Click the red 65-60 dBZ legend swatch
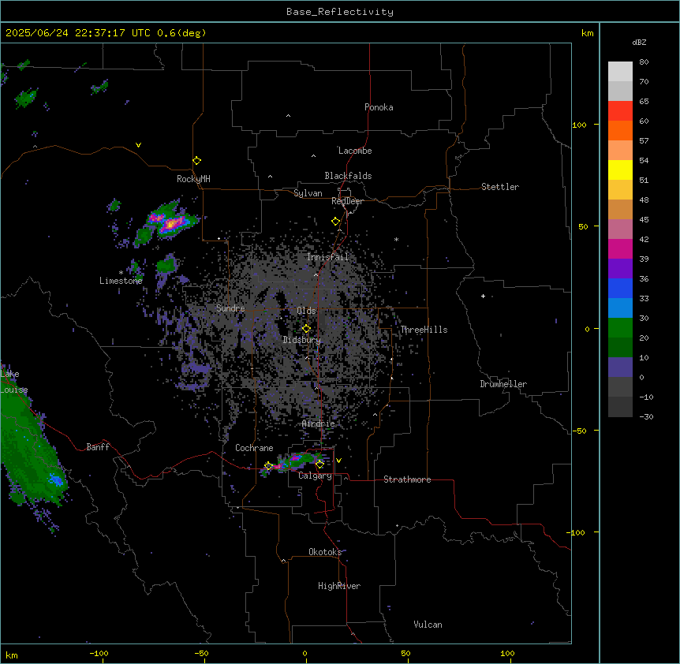This screenshot has width=680, height=664. (620, 111)
